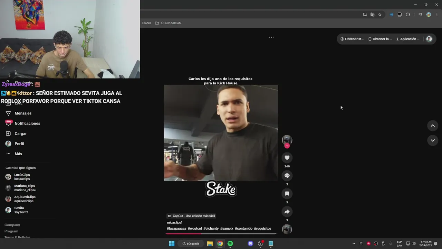
Task: Open the sound disc thumbnail below share
Action: (287, 229)
